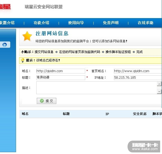The image size is (162, 154).
Task: Click 在您的网站首页添加监测代码 step text
Action: point(79,52)
